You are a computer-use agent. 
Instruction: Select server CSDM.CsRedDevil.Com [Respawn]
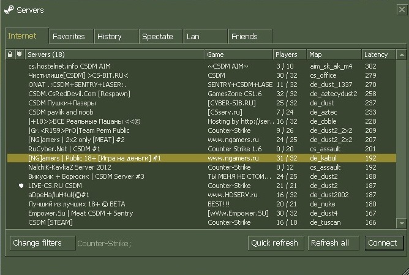201,94
